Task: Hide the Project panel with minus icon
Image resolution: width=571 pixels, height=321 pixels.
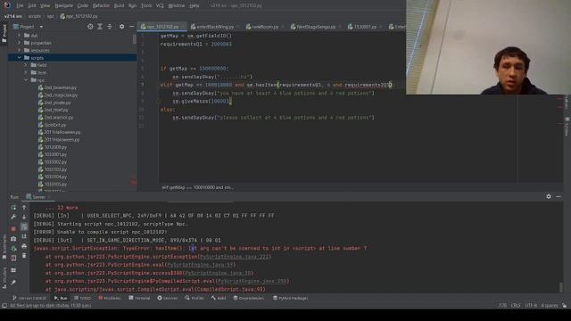Action: click(x=132, y=27)
